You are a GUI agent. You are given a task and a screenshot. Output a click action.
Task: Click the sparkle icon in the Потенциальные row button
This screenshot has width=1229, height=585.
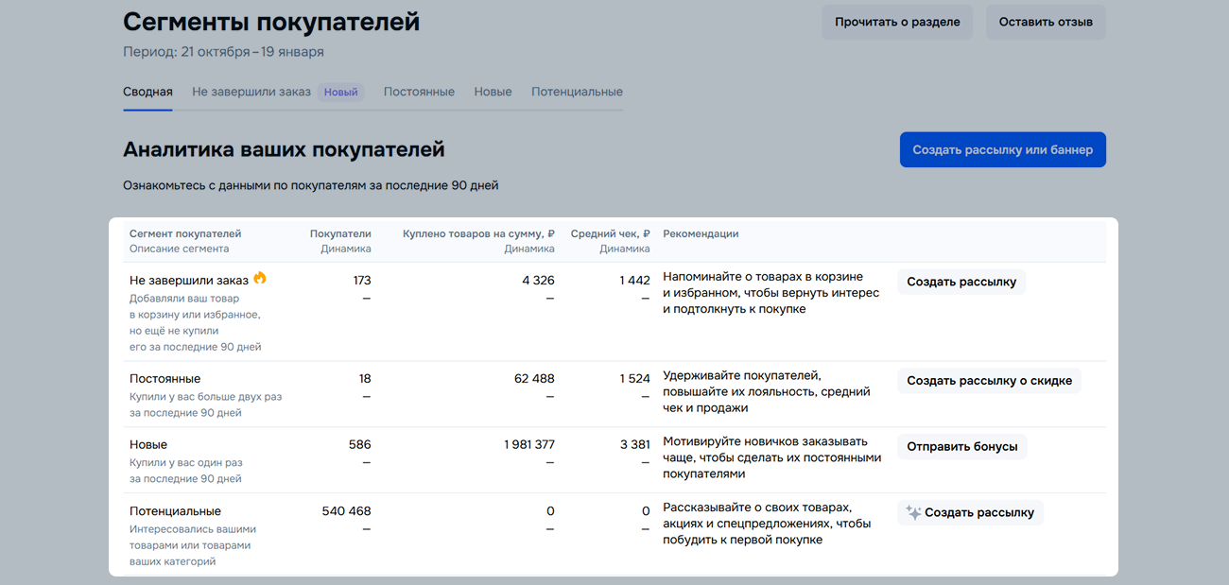point(913,512)
